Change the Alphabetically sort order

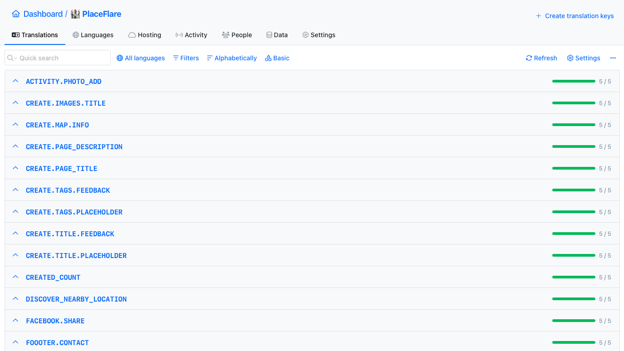[x=232, y=58]
